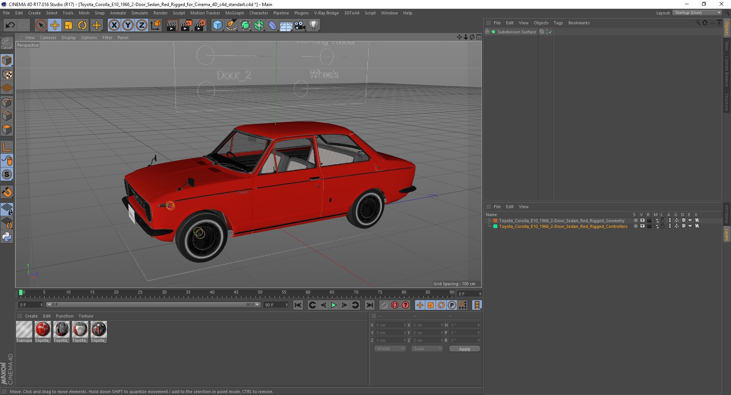Open the V-Ray Bridge menu

[326, 13]
